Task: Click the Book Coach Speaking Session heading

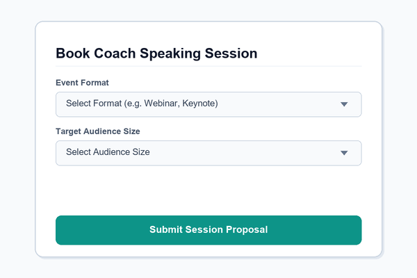Action: coord(156,54)
